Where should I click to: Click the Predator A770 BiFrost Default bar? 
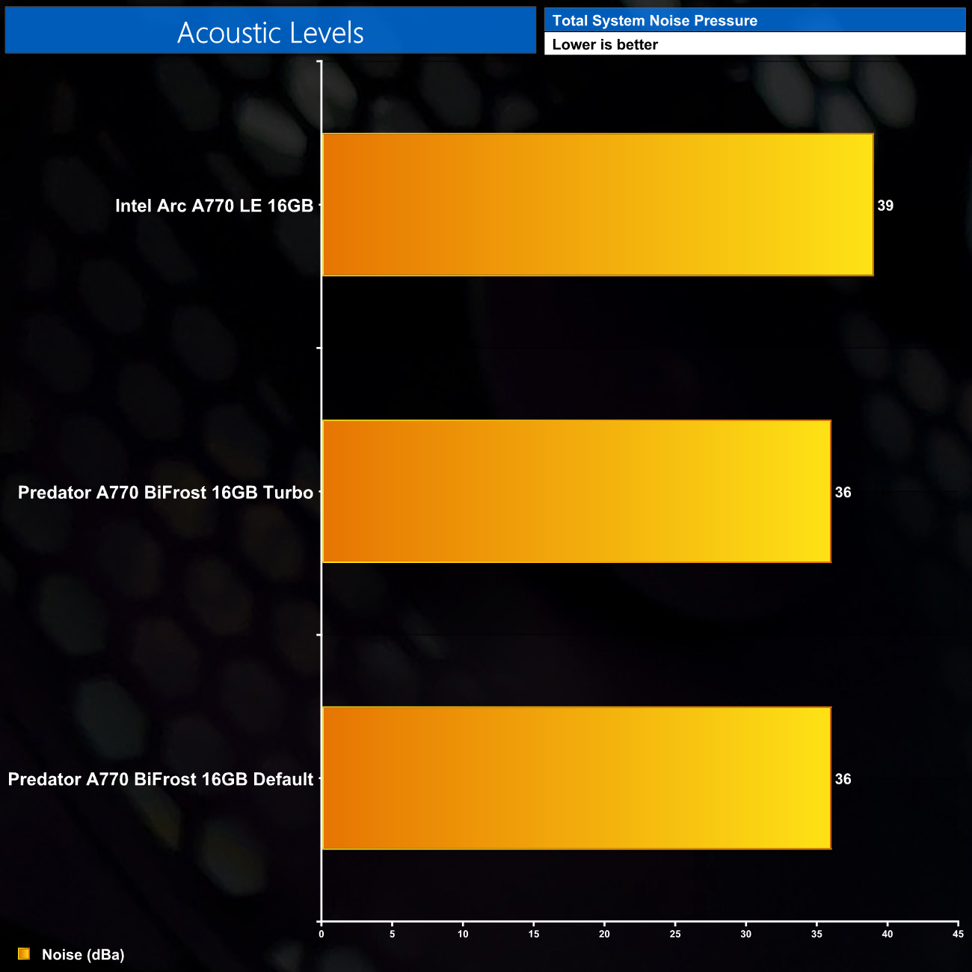576,778
